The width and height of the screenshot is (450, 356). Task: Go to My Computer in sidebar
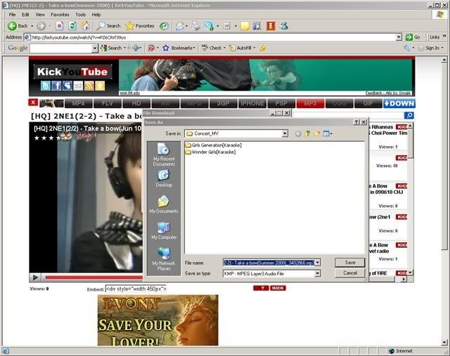(x=164, y=231)
